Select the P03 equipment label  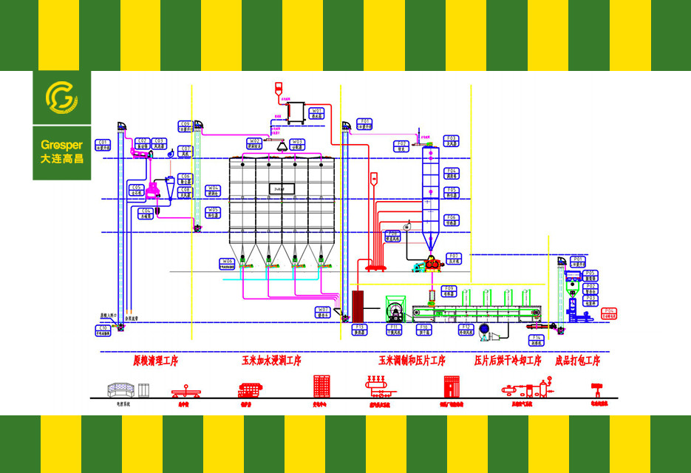coord(590,301)
